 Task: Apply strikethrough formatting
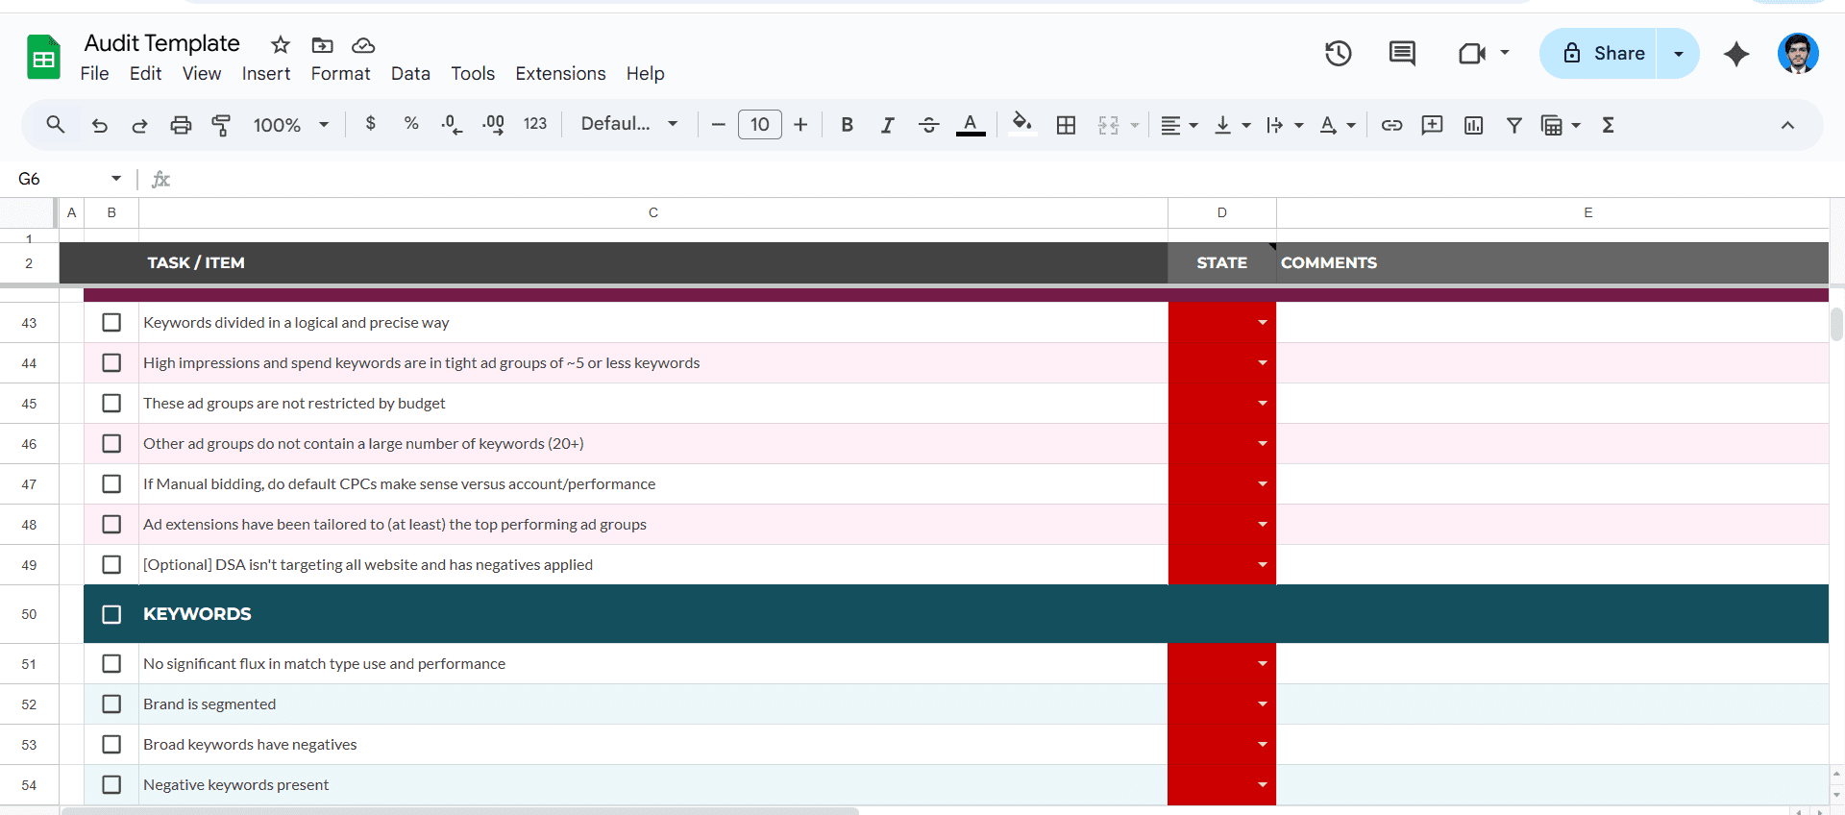point(929,125)
